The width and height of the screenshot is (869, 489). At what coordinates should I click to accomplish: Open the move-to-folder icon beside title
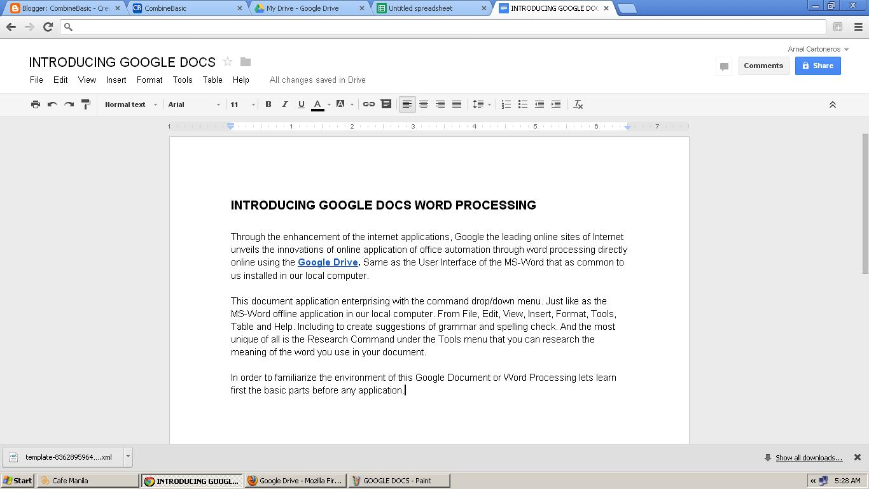coord(246,62)
